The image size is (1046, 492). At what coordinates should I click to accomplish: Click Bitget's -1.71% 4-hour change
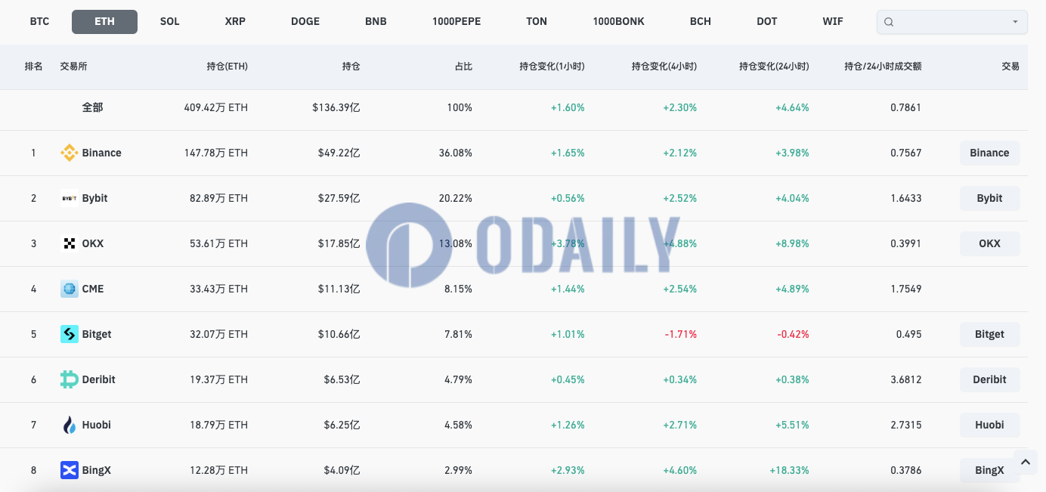(680, 334)
